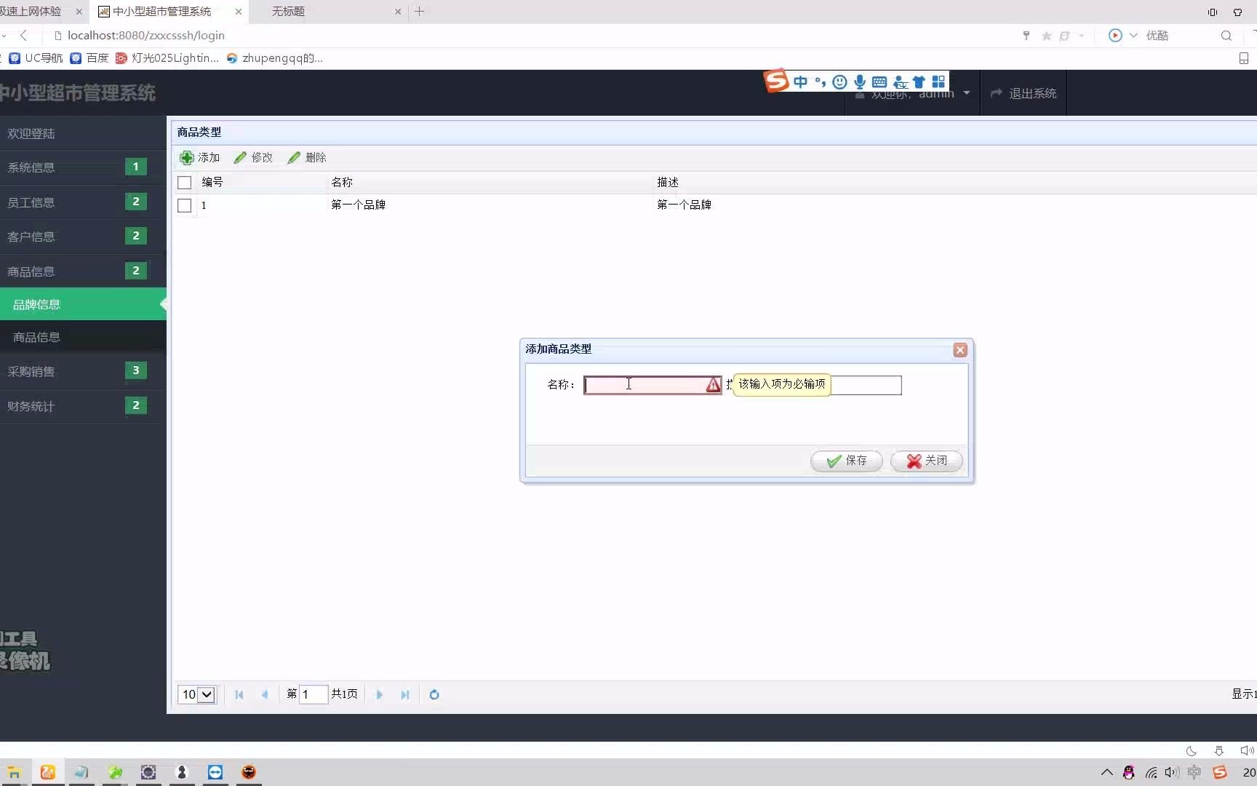Expand the admin user dropdown arrow
This screenshot has width=1257, height=786.
(967, 93)
